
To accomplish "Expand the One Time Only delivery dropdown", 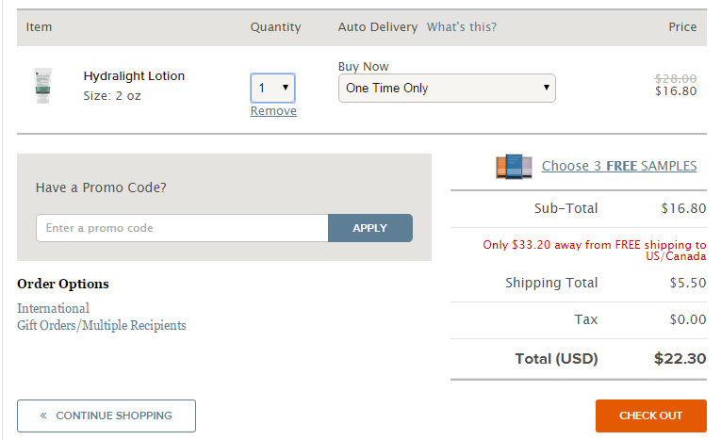I will [447, 88].
